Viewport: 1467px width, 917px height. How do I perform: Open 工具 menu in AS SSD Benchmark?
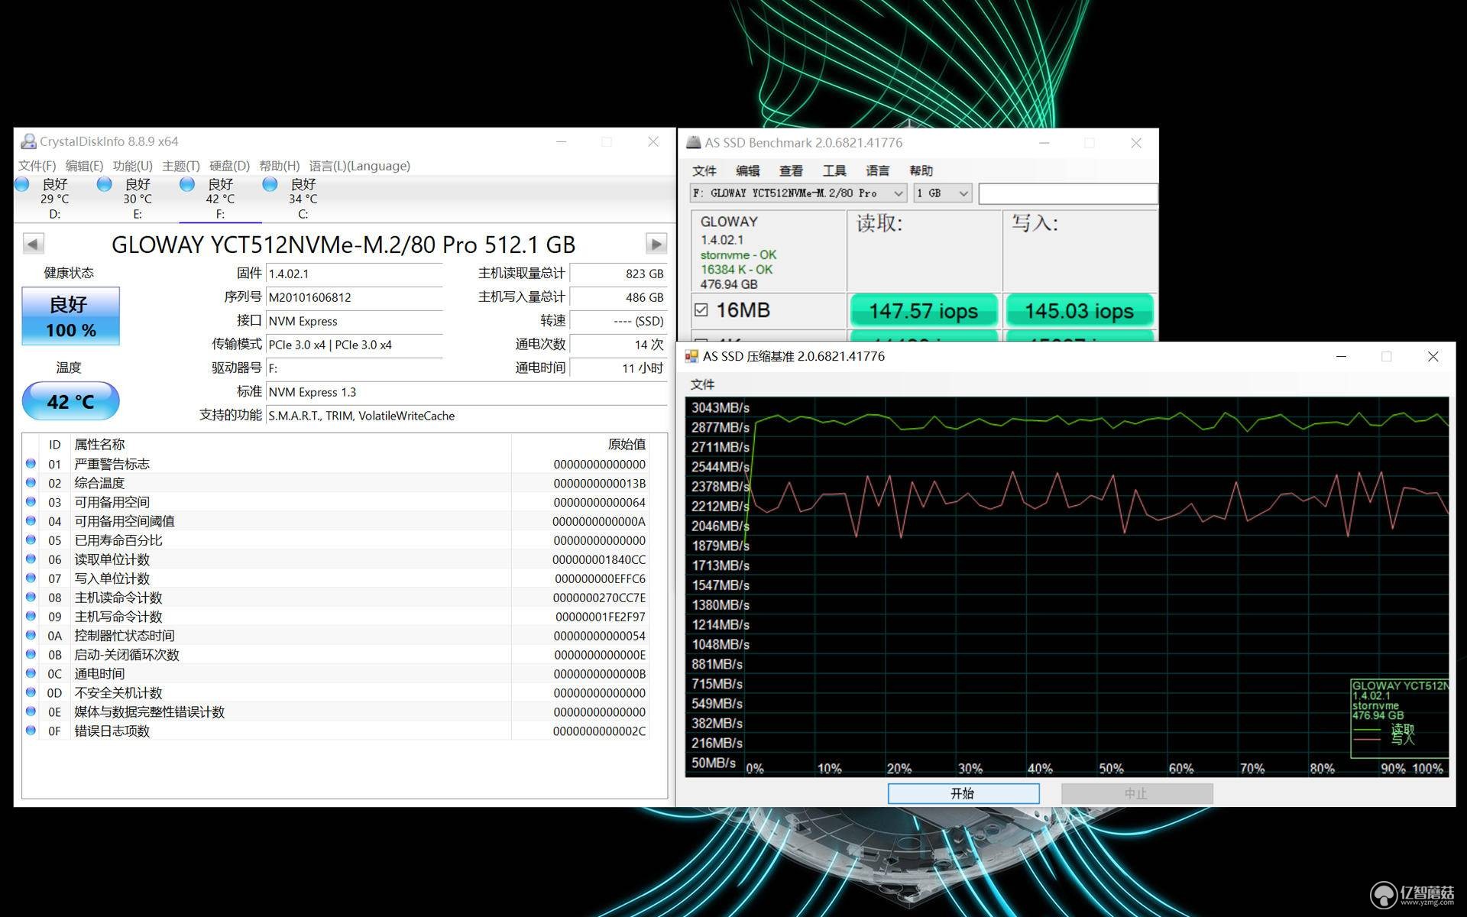coord(834,170)
